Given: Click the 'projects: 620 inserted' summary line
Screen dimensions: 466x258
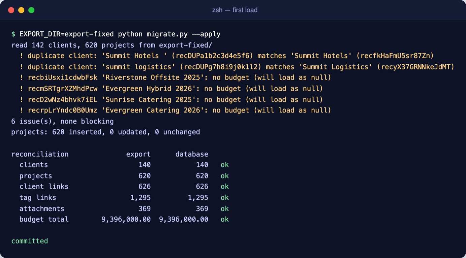Looking at the screenshot, I should (105, 132).
